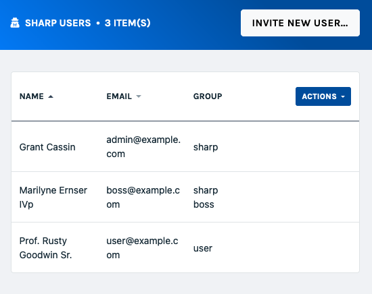Sort by the Email column header
Image resolution: width=372 pixels, height=294 pixels.
(x=119, y=96)
